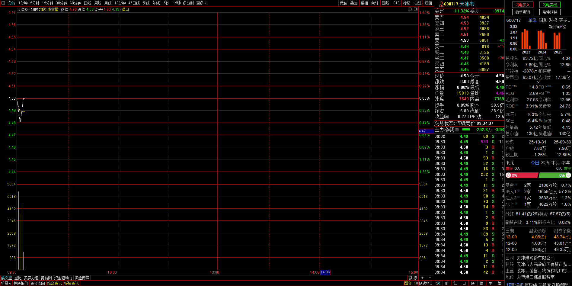Open 撤单查询 order cancel query

(523, 12)
